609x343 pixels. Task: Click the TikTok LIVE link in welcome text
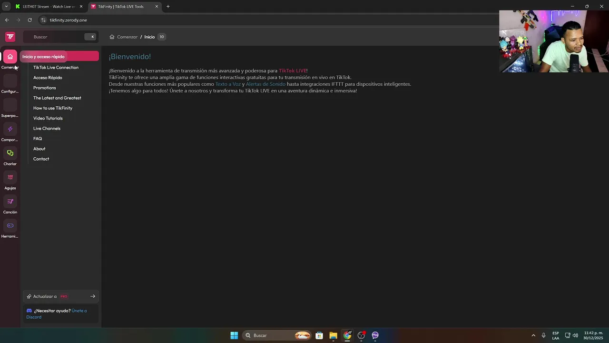click(293, 71)
